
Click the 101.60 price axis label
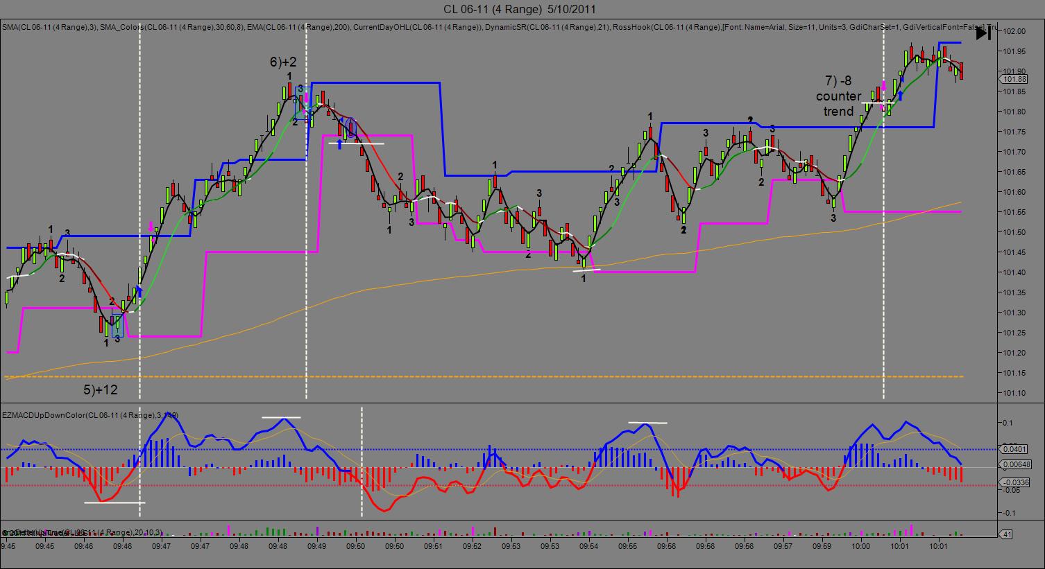pos(1014,192)
